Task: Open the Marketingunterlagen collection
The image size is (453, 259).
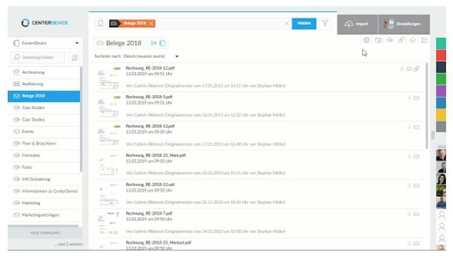Action: [x=44, y=215]
